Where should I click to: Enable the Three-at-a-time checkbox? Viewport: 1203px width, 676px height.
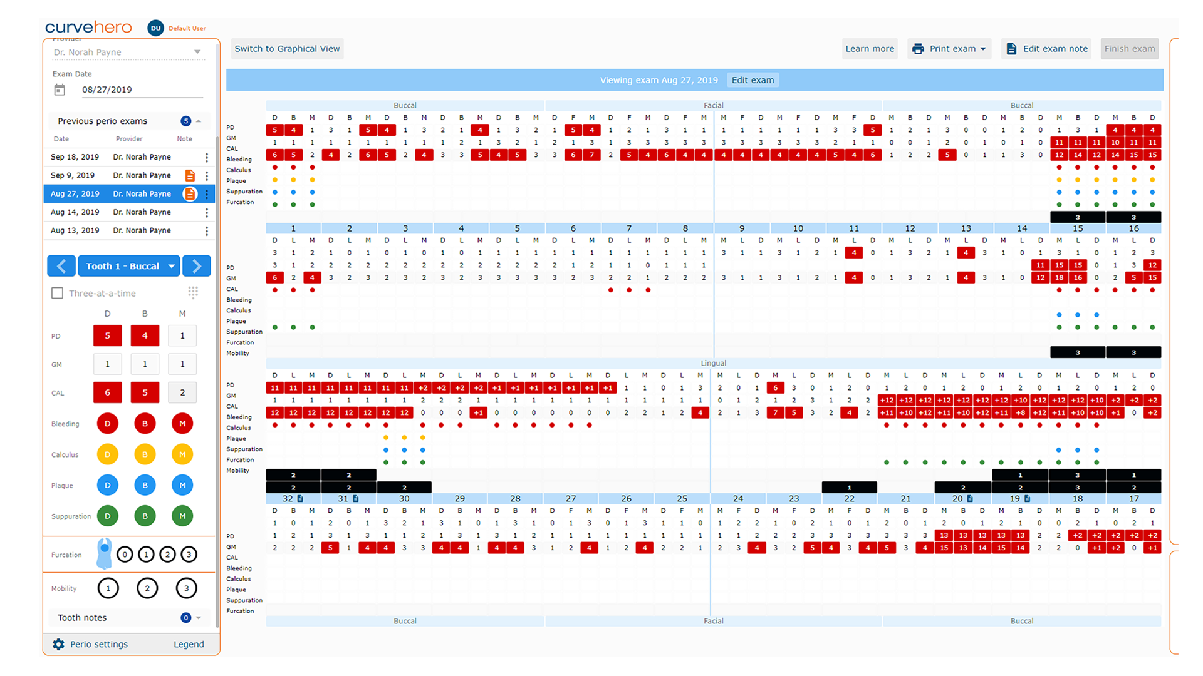click(x=57, y=293)
